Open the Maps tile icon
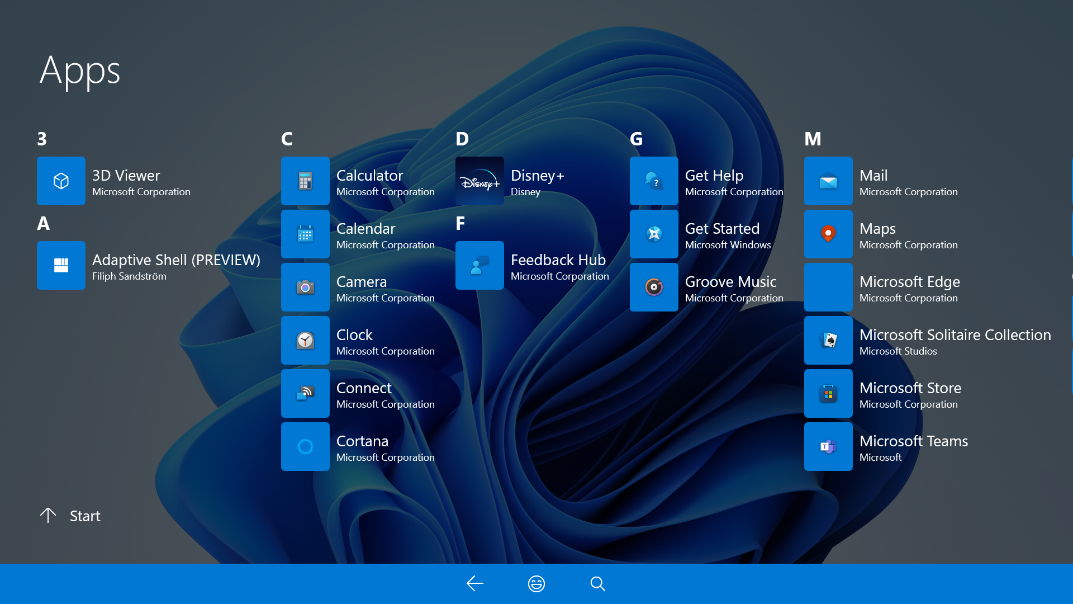The width and height of the screenshot is (1073, 604). pyautogui.click(x=828, y=234)
